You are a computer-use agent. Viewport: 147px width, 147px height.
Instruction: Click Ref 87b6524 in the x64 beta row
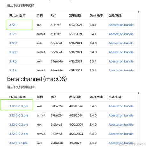57,106
